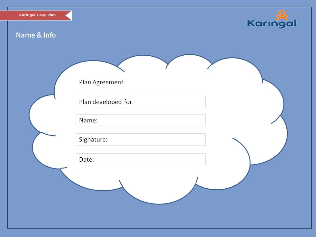This screenshot has width=316, height=237.
Task: Click the white arrow tip on red banner
Action: [68, 15]
